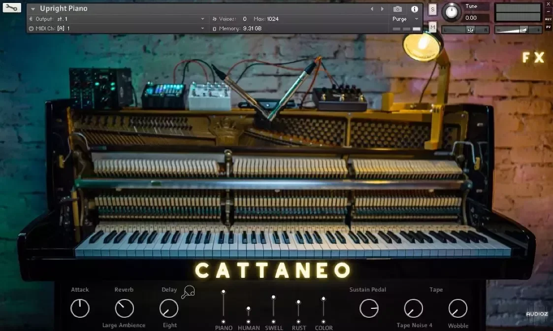Remove instrument with the X button

549,3
